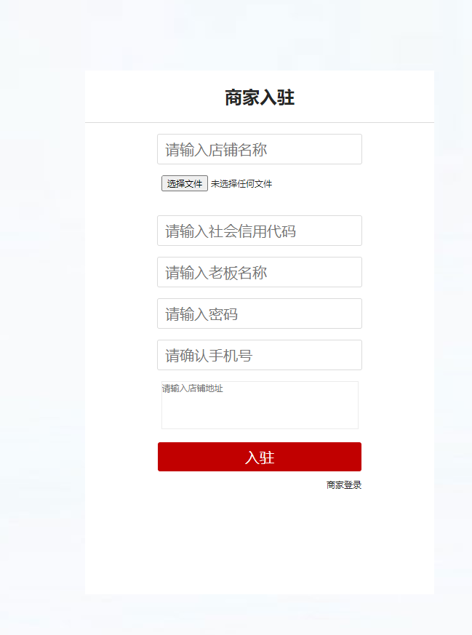Click the 请输入店铺名称 store name field
Viewport: 472px width, 635px height.
(260, 149)
